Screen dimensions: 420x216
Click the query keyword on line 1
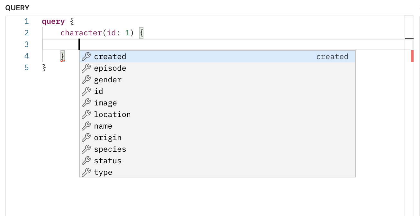(x=53, y=22)
